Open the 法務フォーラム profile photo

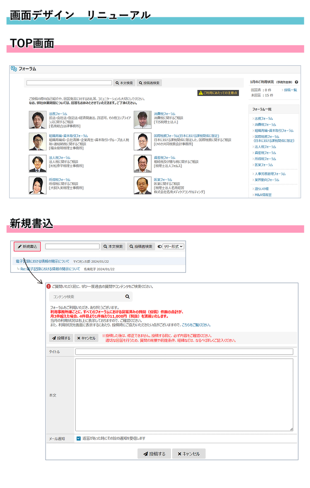click(x=38, y=120)
